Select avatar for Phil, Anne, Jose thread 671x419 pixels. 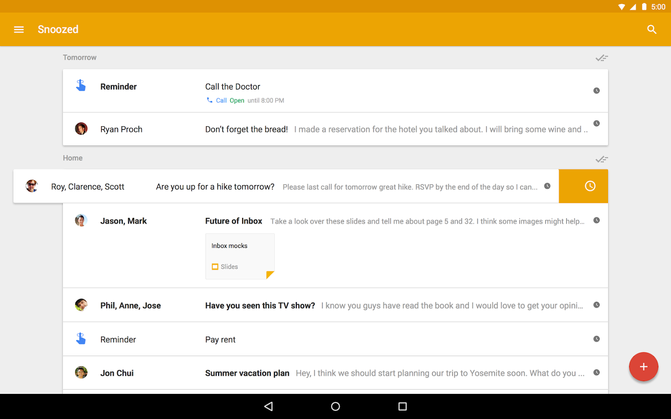pyautogui.click(x=81, y=305)
